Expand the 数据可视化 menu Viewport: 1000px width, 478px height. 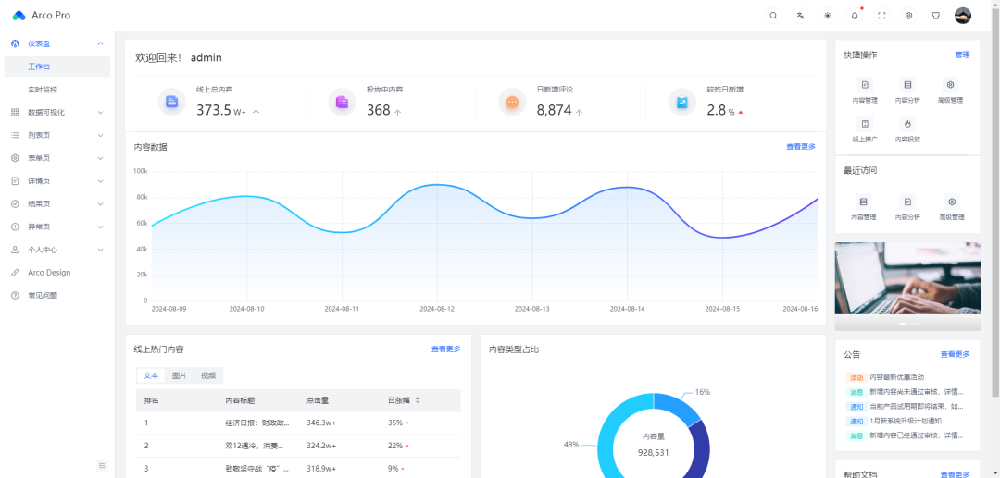coord(57,112)
